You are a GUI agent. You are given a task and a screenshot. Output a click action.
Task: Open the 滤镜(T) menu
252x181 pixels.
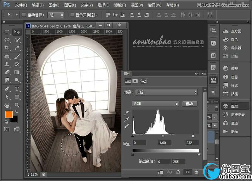[x=120, y=5]
